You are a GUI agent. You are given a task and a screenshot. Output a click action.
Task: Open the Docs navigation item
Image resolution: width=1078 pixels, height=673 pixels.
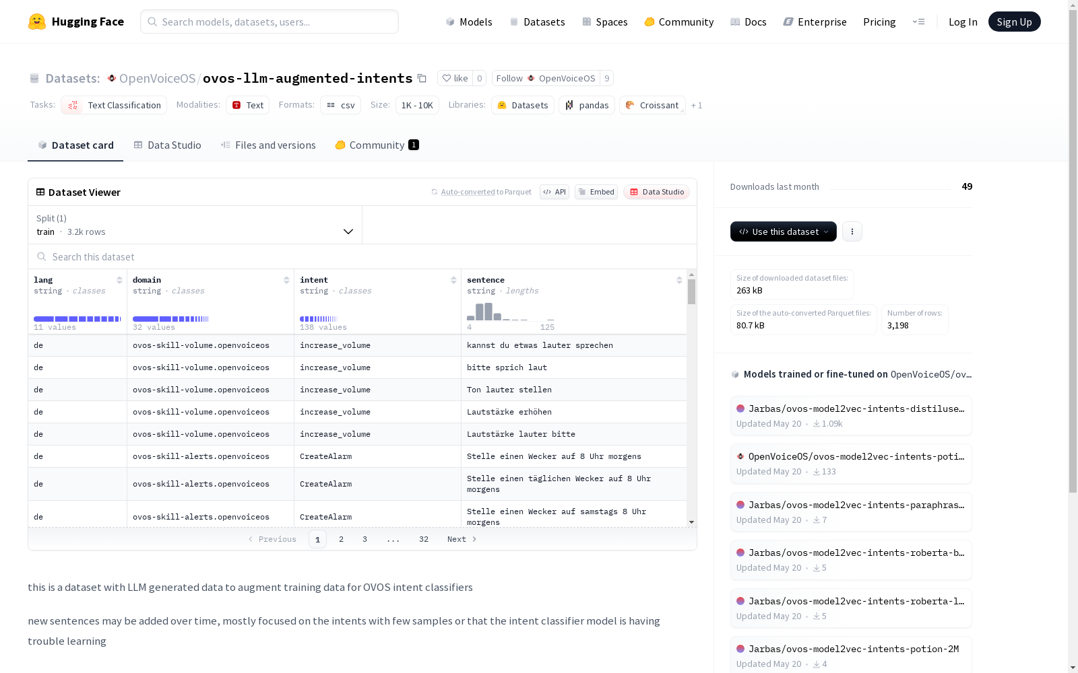(x=748, y=22)
